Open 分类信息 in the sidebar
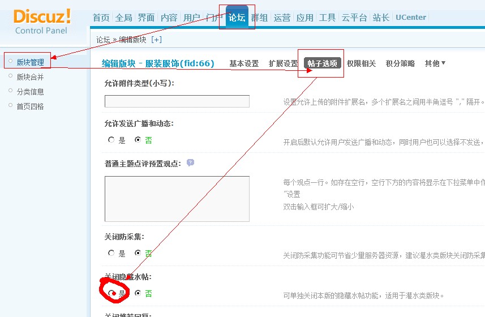 pyautogui.click(x=31, y=92)
